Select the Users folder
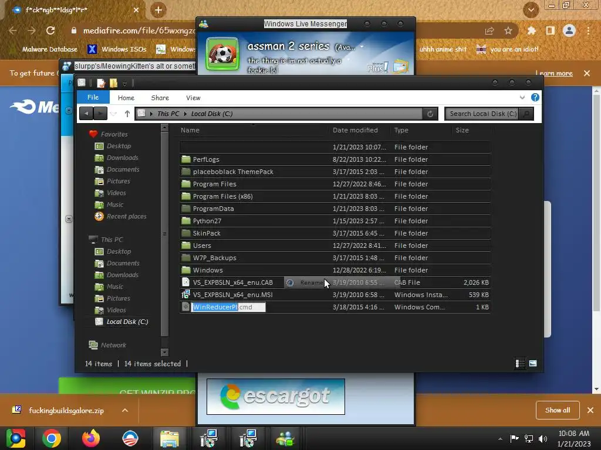Screen dimensions: 601x450 tap(335, 246)
